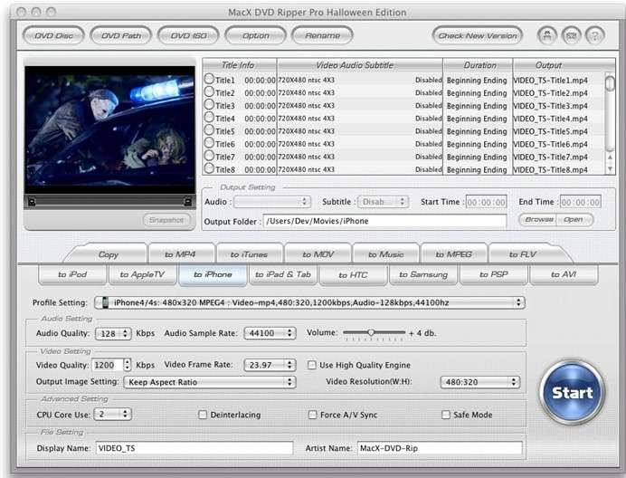This screenshot has height=478, width=626.
Task: Select the Title3 radio button
Action: point(209,104)
